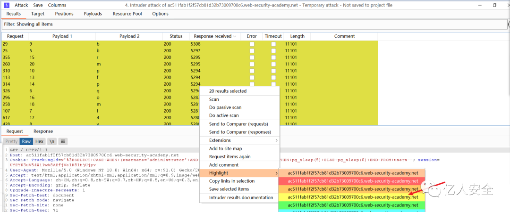Open the Highlight submenu entry
The image size is (510, 212).
(x=239, y=173)
